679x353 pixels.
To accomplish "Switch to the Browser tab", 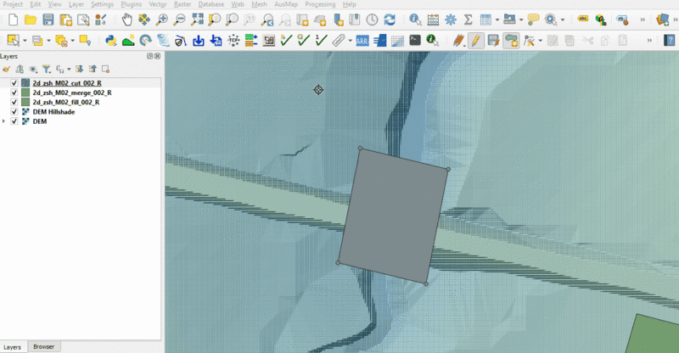I will (x=43, y=347).
